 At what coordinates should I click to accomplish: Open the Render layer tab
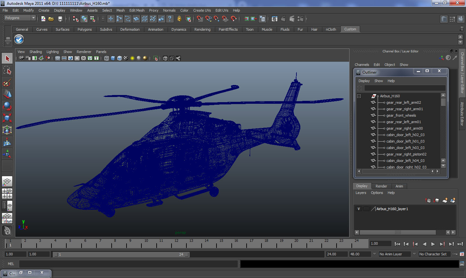coord(381,186)
